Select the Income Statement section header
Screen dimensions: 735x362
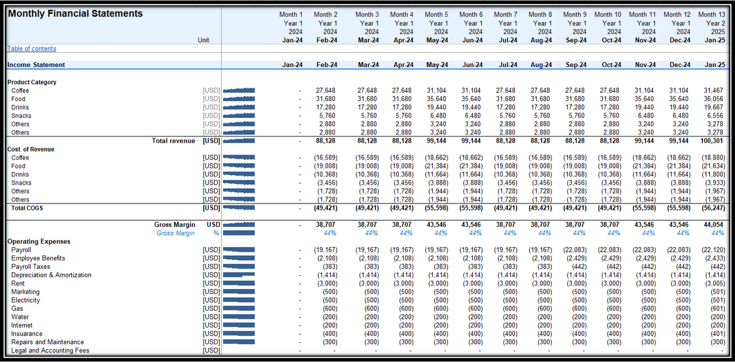(x=36, y=65)
